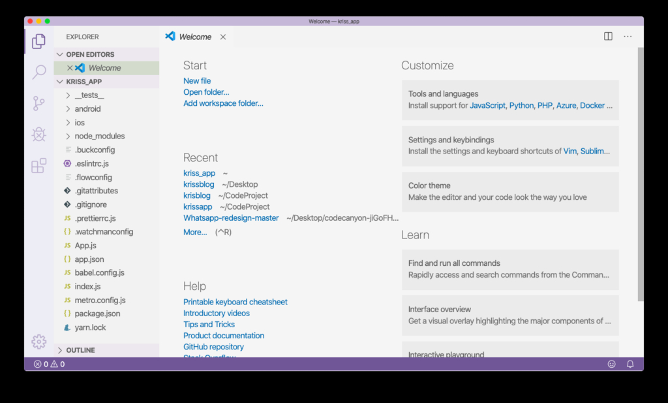Open the Source Control view icon
The height and width of the screenshot is (403, 668).
pyautogui.click(x=38, y=103)
